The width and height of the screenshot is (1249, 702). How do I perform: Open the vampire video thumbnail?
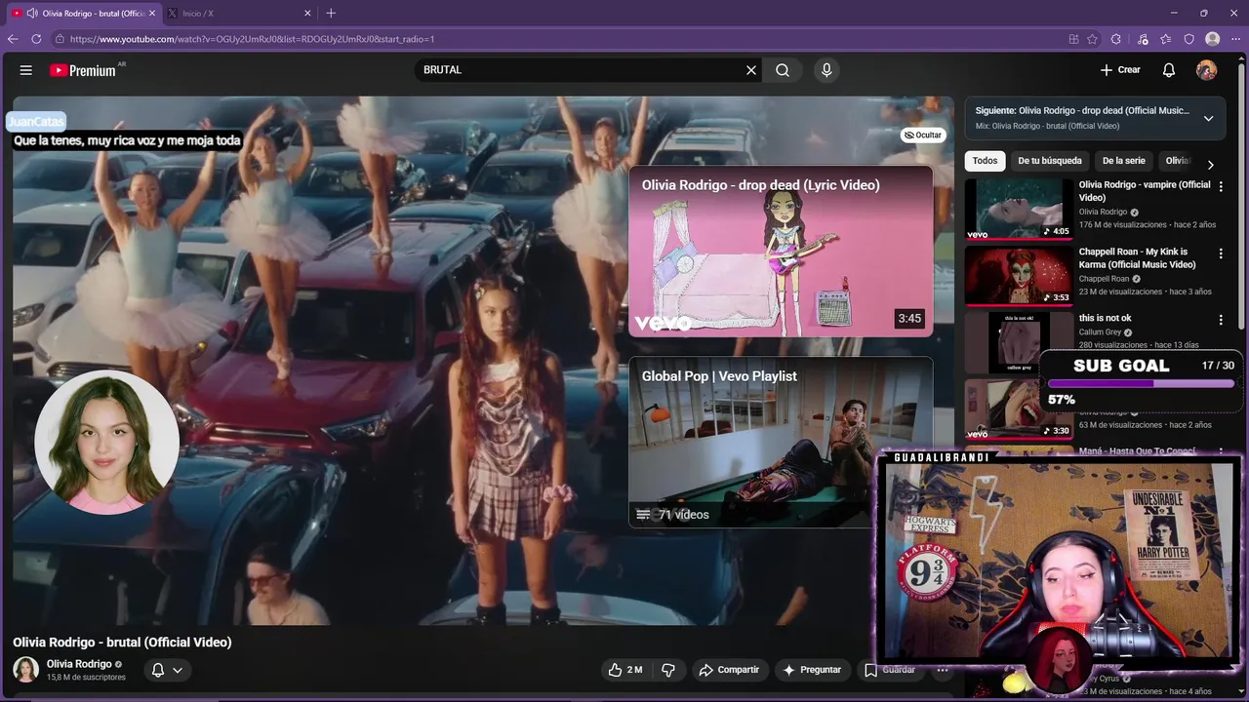(1019, 210)
